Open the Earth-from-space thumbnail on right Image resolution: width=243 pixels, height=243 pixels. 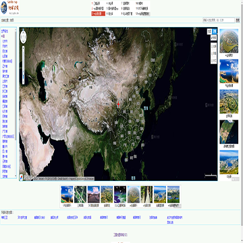(229, 132)
